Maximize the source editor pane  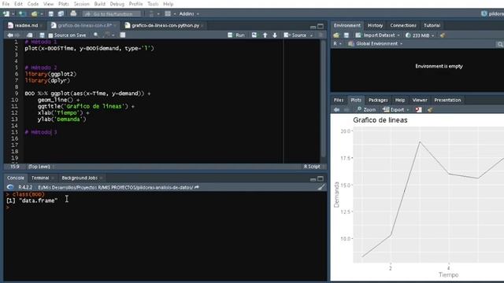click(321, 26)
